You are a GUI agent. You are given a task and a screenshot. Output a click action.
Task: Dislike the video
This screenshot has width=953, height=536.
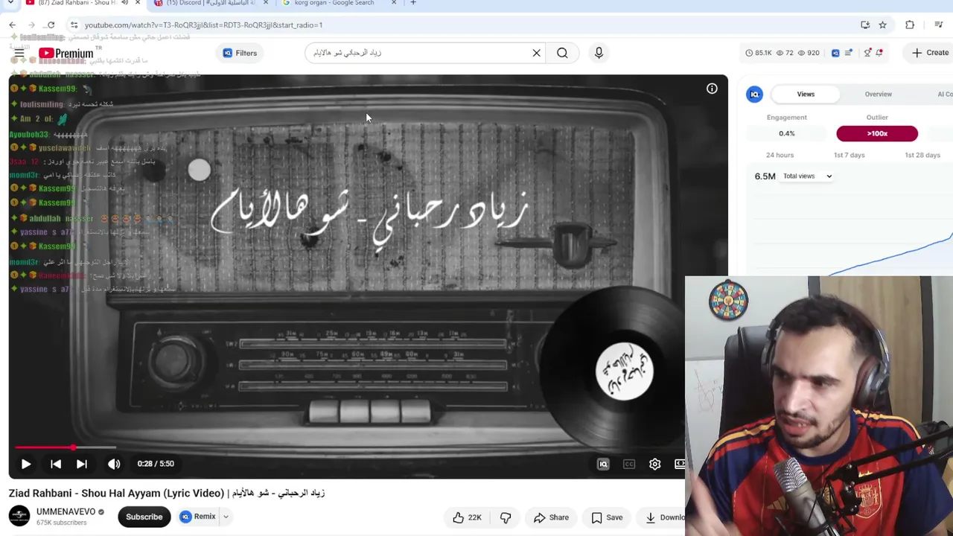coord(506,517)
